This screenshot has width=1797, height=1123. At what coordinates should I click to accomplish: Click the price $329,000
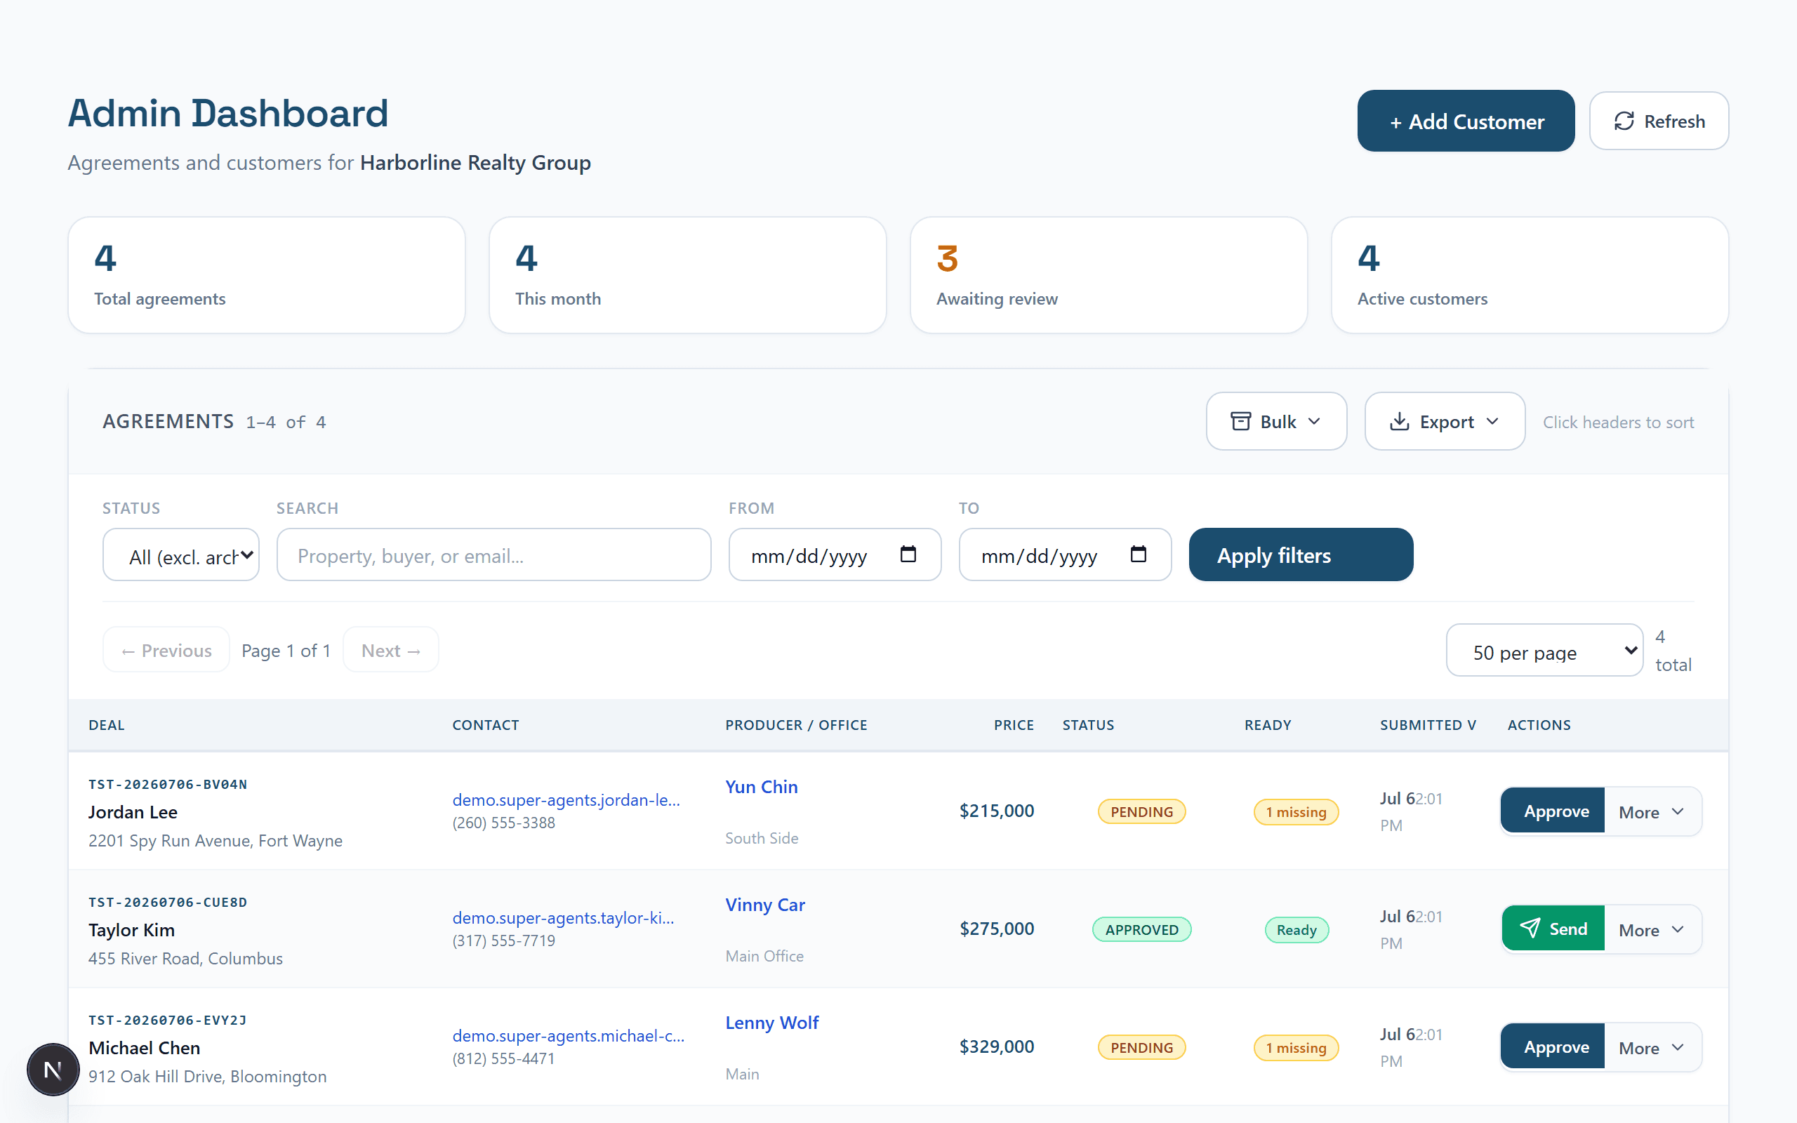[x=997, y=1046]
